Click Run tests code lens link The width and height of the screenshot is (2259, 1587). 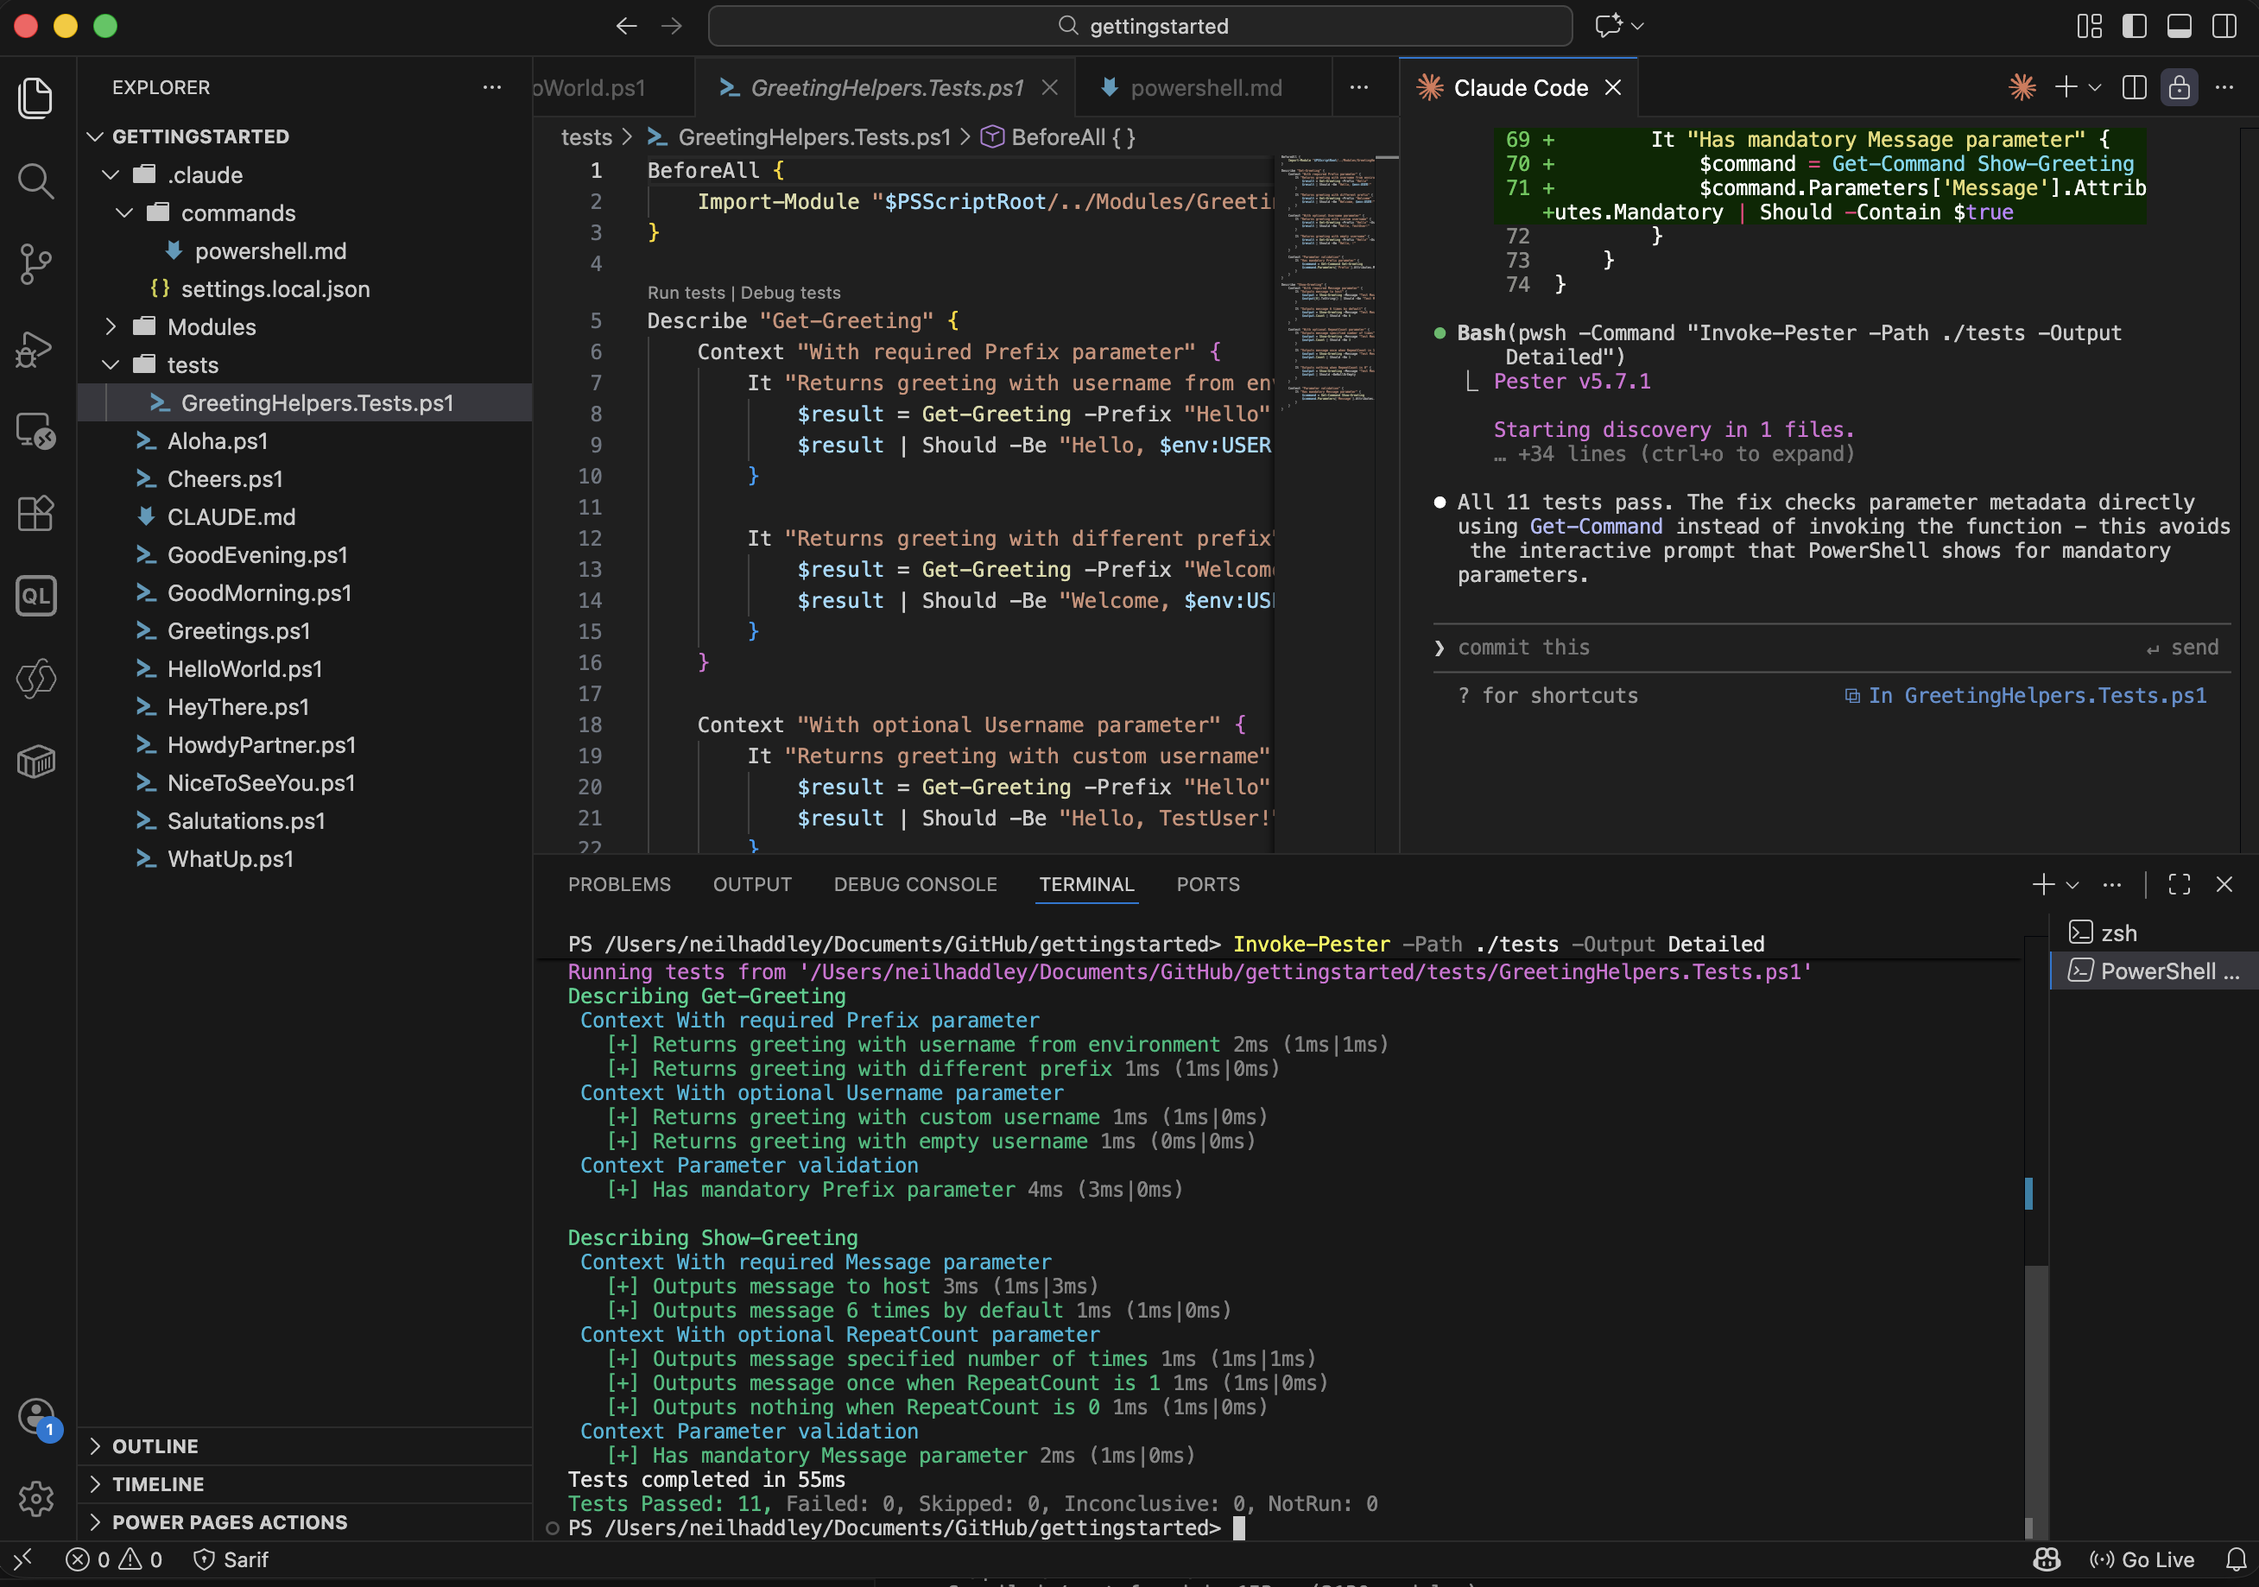click(686, 292)
